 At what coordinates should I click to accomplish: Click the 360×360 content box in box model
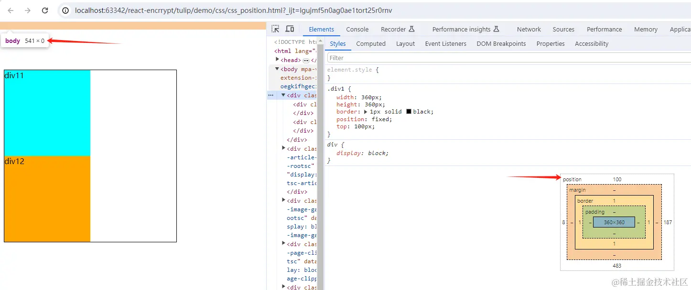[x=614, y=222]
